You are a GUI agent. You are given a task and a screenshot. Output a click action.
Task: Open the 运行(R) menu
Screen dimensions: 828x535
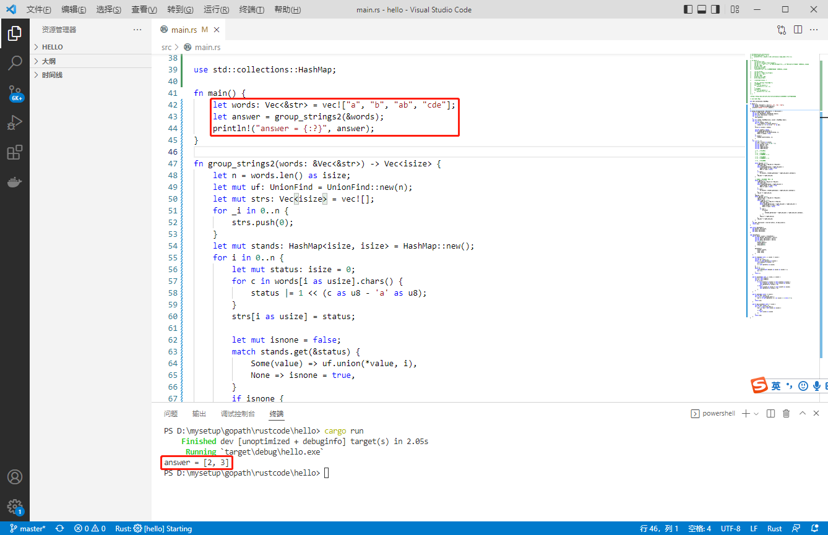coord(216,9)
